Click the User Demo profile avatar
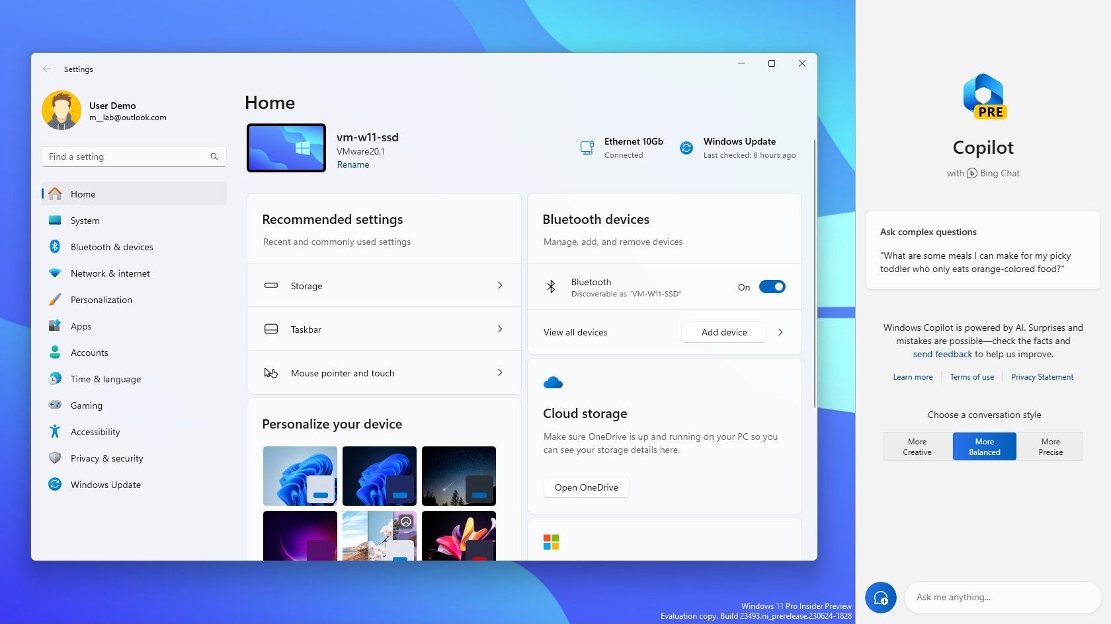Screen dimensions: 1111x624 [62, 110]
